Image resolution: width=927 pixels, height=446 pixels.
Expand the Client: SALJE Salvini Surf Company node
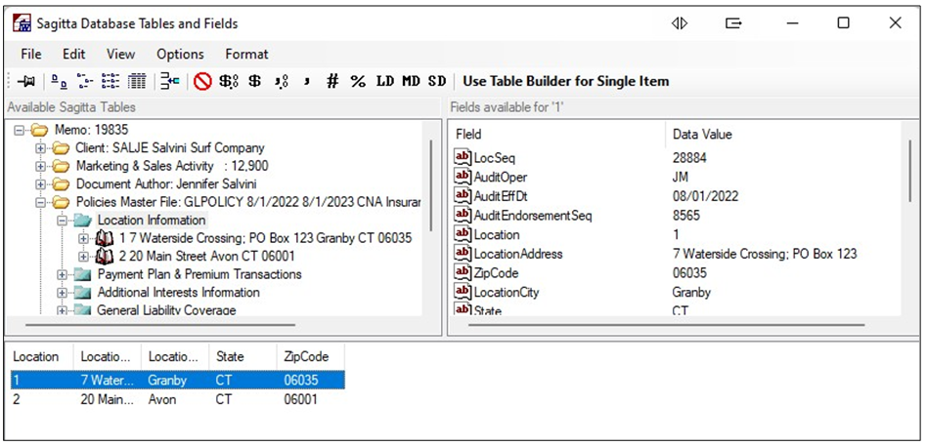pyautogui.click(x=40, y=148)
